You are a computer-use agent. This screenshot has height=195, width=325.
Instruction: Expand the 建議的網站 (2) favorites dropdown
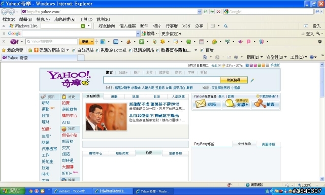pos(68,50)
